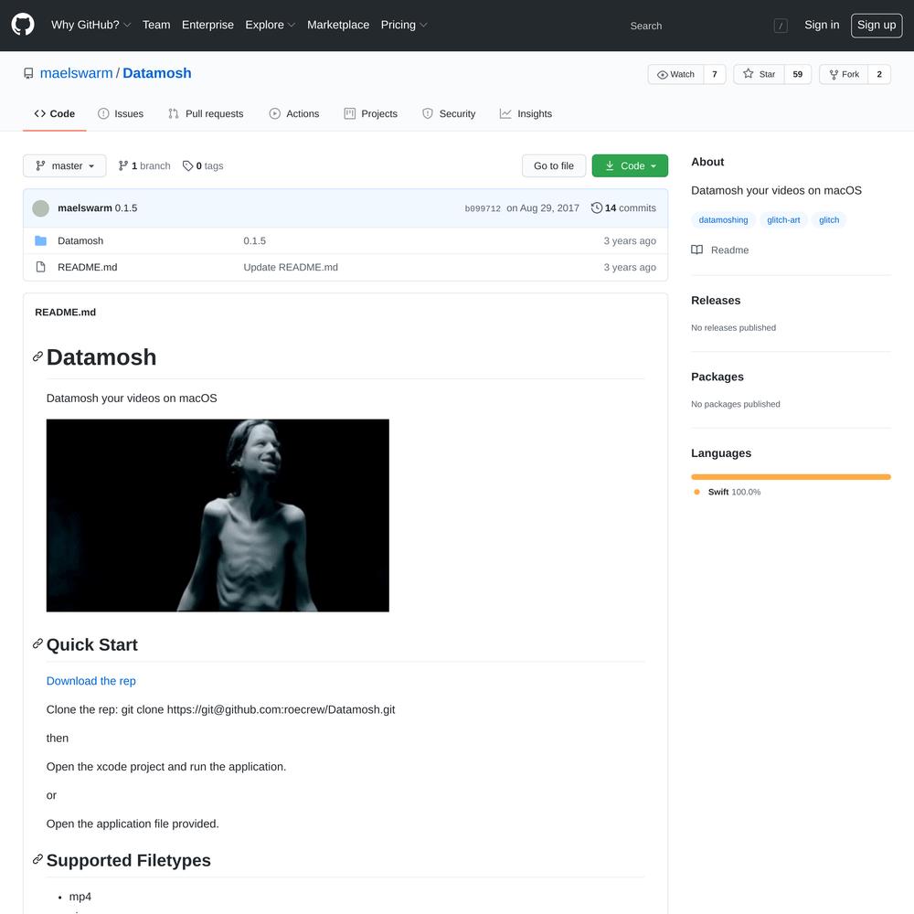This screenshot has height=914, width=914.
Task: Switch to the Security tab
Action: pos(449,113)
